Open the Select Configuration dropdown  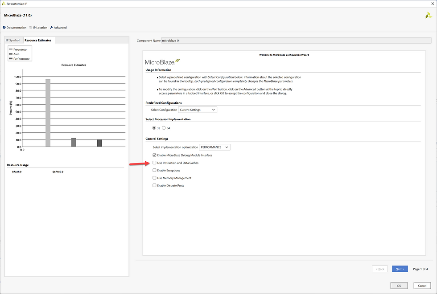click(197, 110)
